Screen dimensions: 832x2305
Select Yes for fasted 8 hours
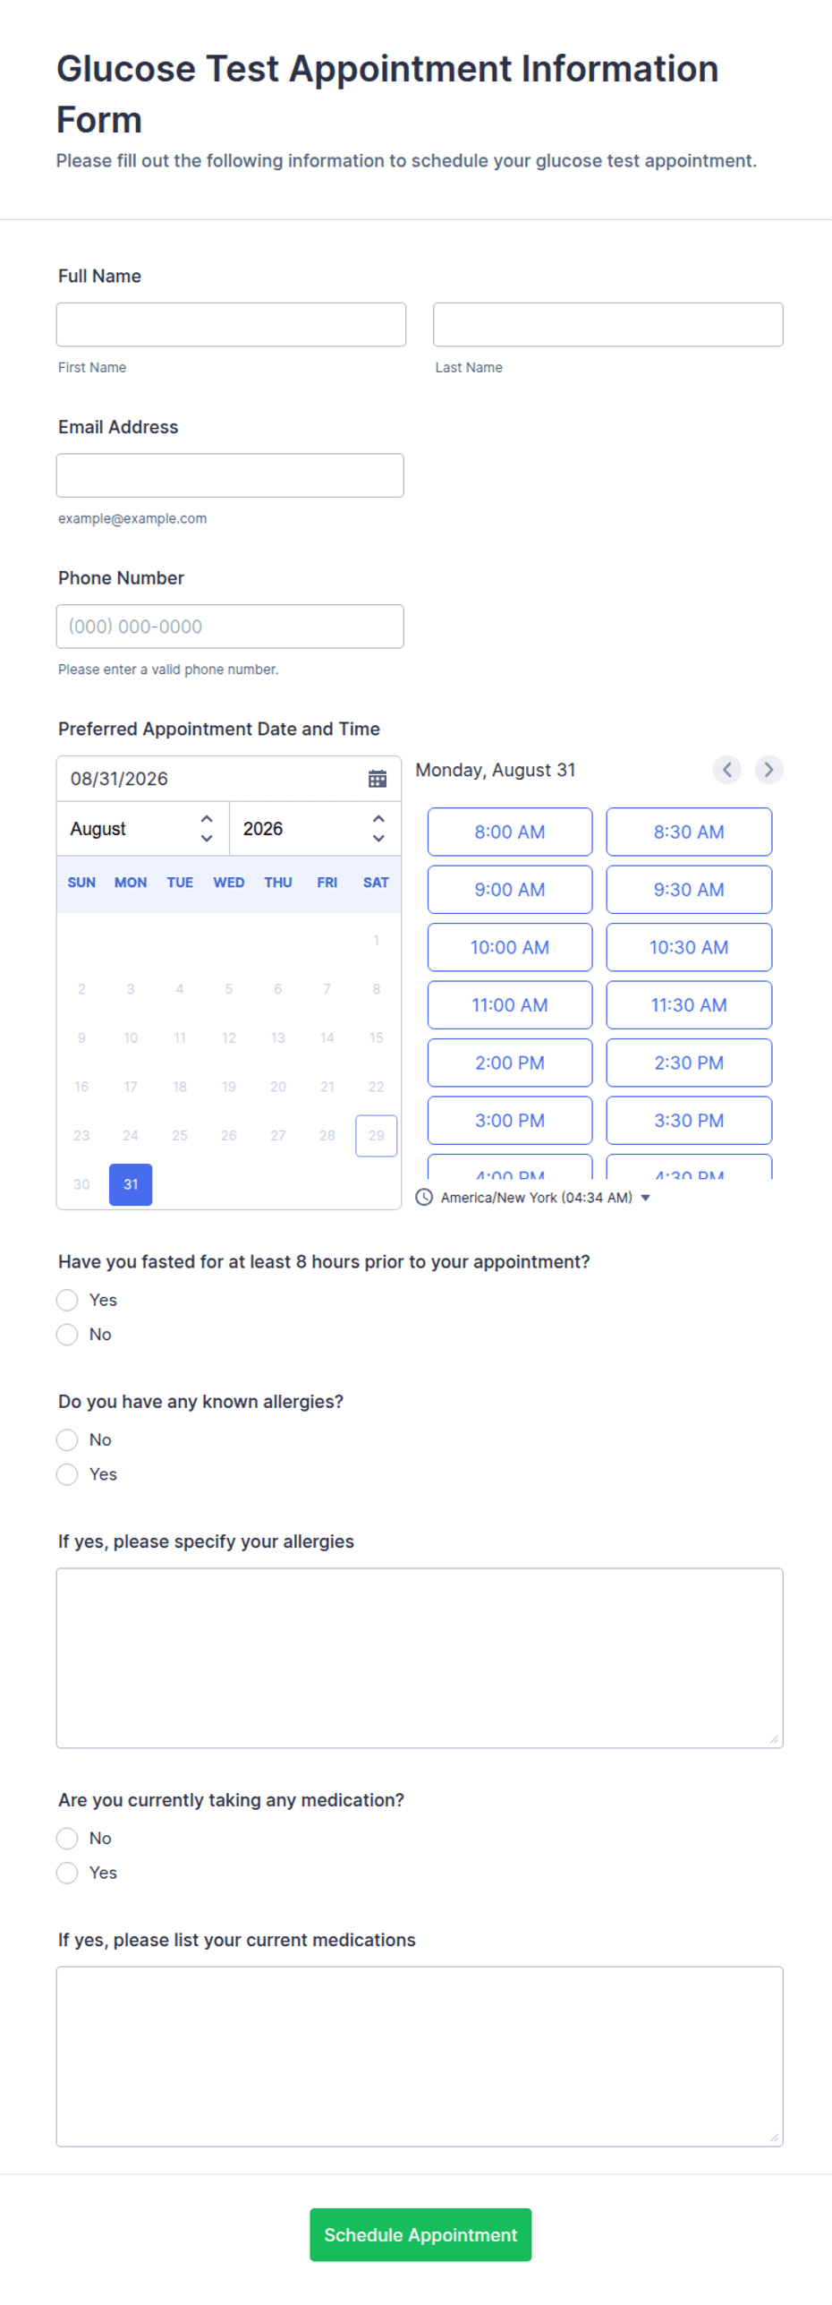point(67,1300)
